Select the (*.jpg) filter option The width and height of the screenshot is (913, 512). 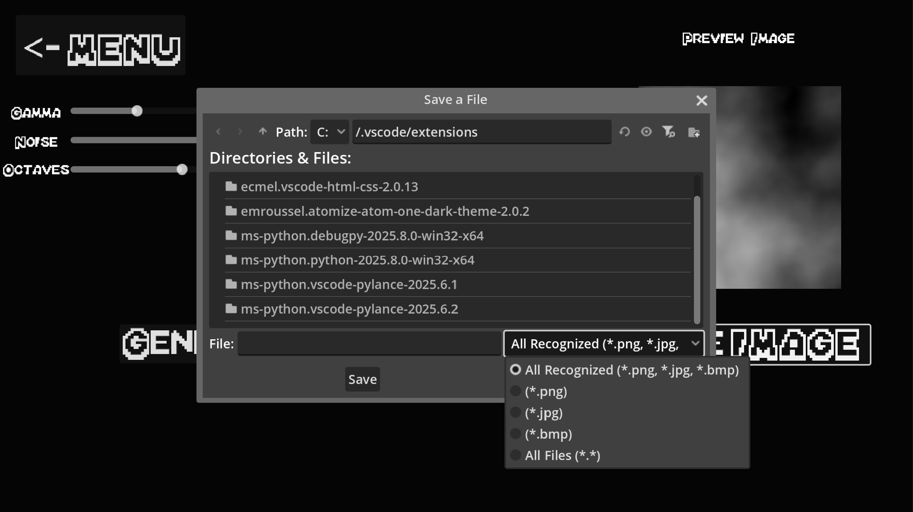click(544, 413)
